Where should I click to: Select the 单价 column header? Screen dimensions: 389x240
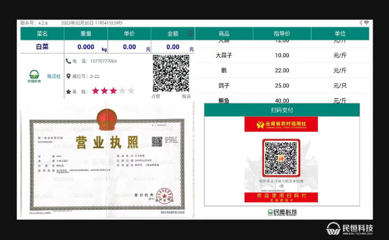[130, 33]
